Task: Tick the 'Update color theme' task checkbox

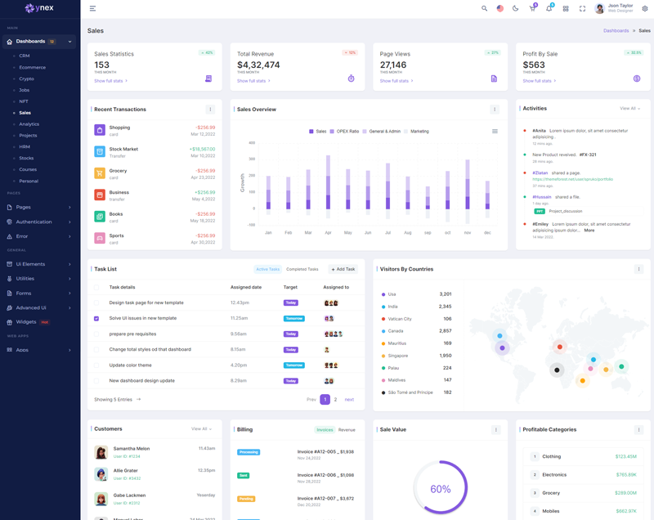Action: click(96, 365)
